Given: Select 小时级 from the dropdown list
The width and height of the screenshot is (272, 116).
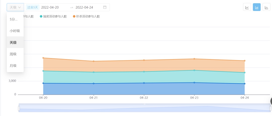Looking at the screenshot, I should click(15, 31).
